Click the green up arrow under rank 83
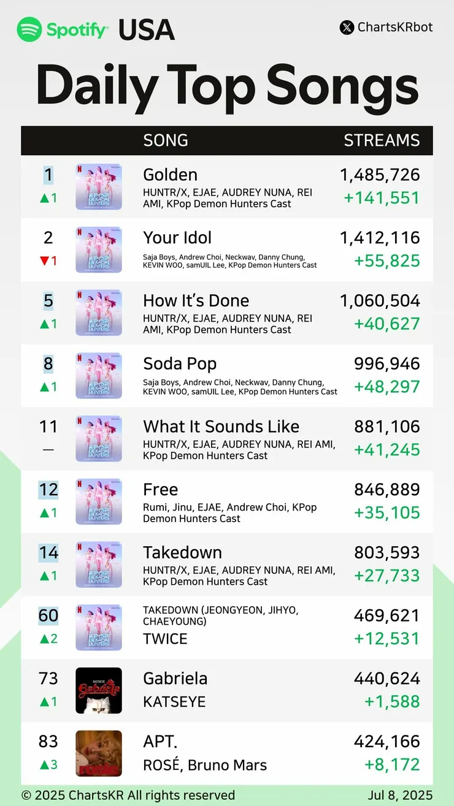Screen dimensions: 454x806 coord(44,765)
